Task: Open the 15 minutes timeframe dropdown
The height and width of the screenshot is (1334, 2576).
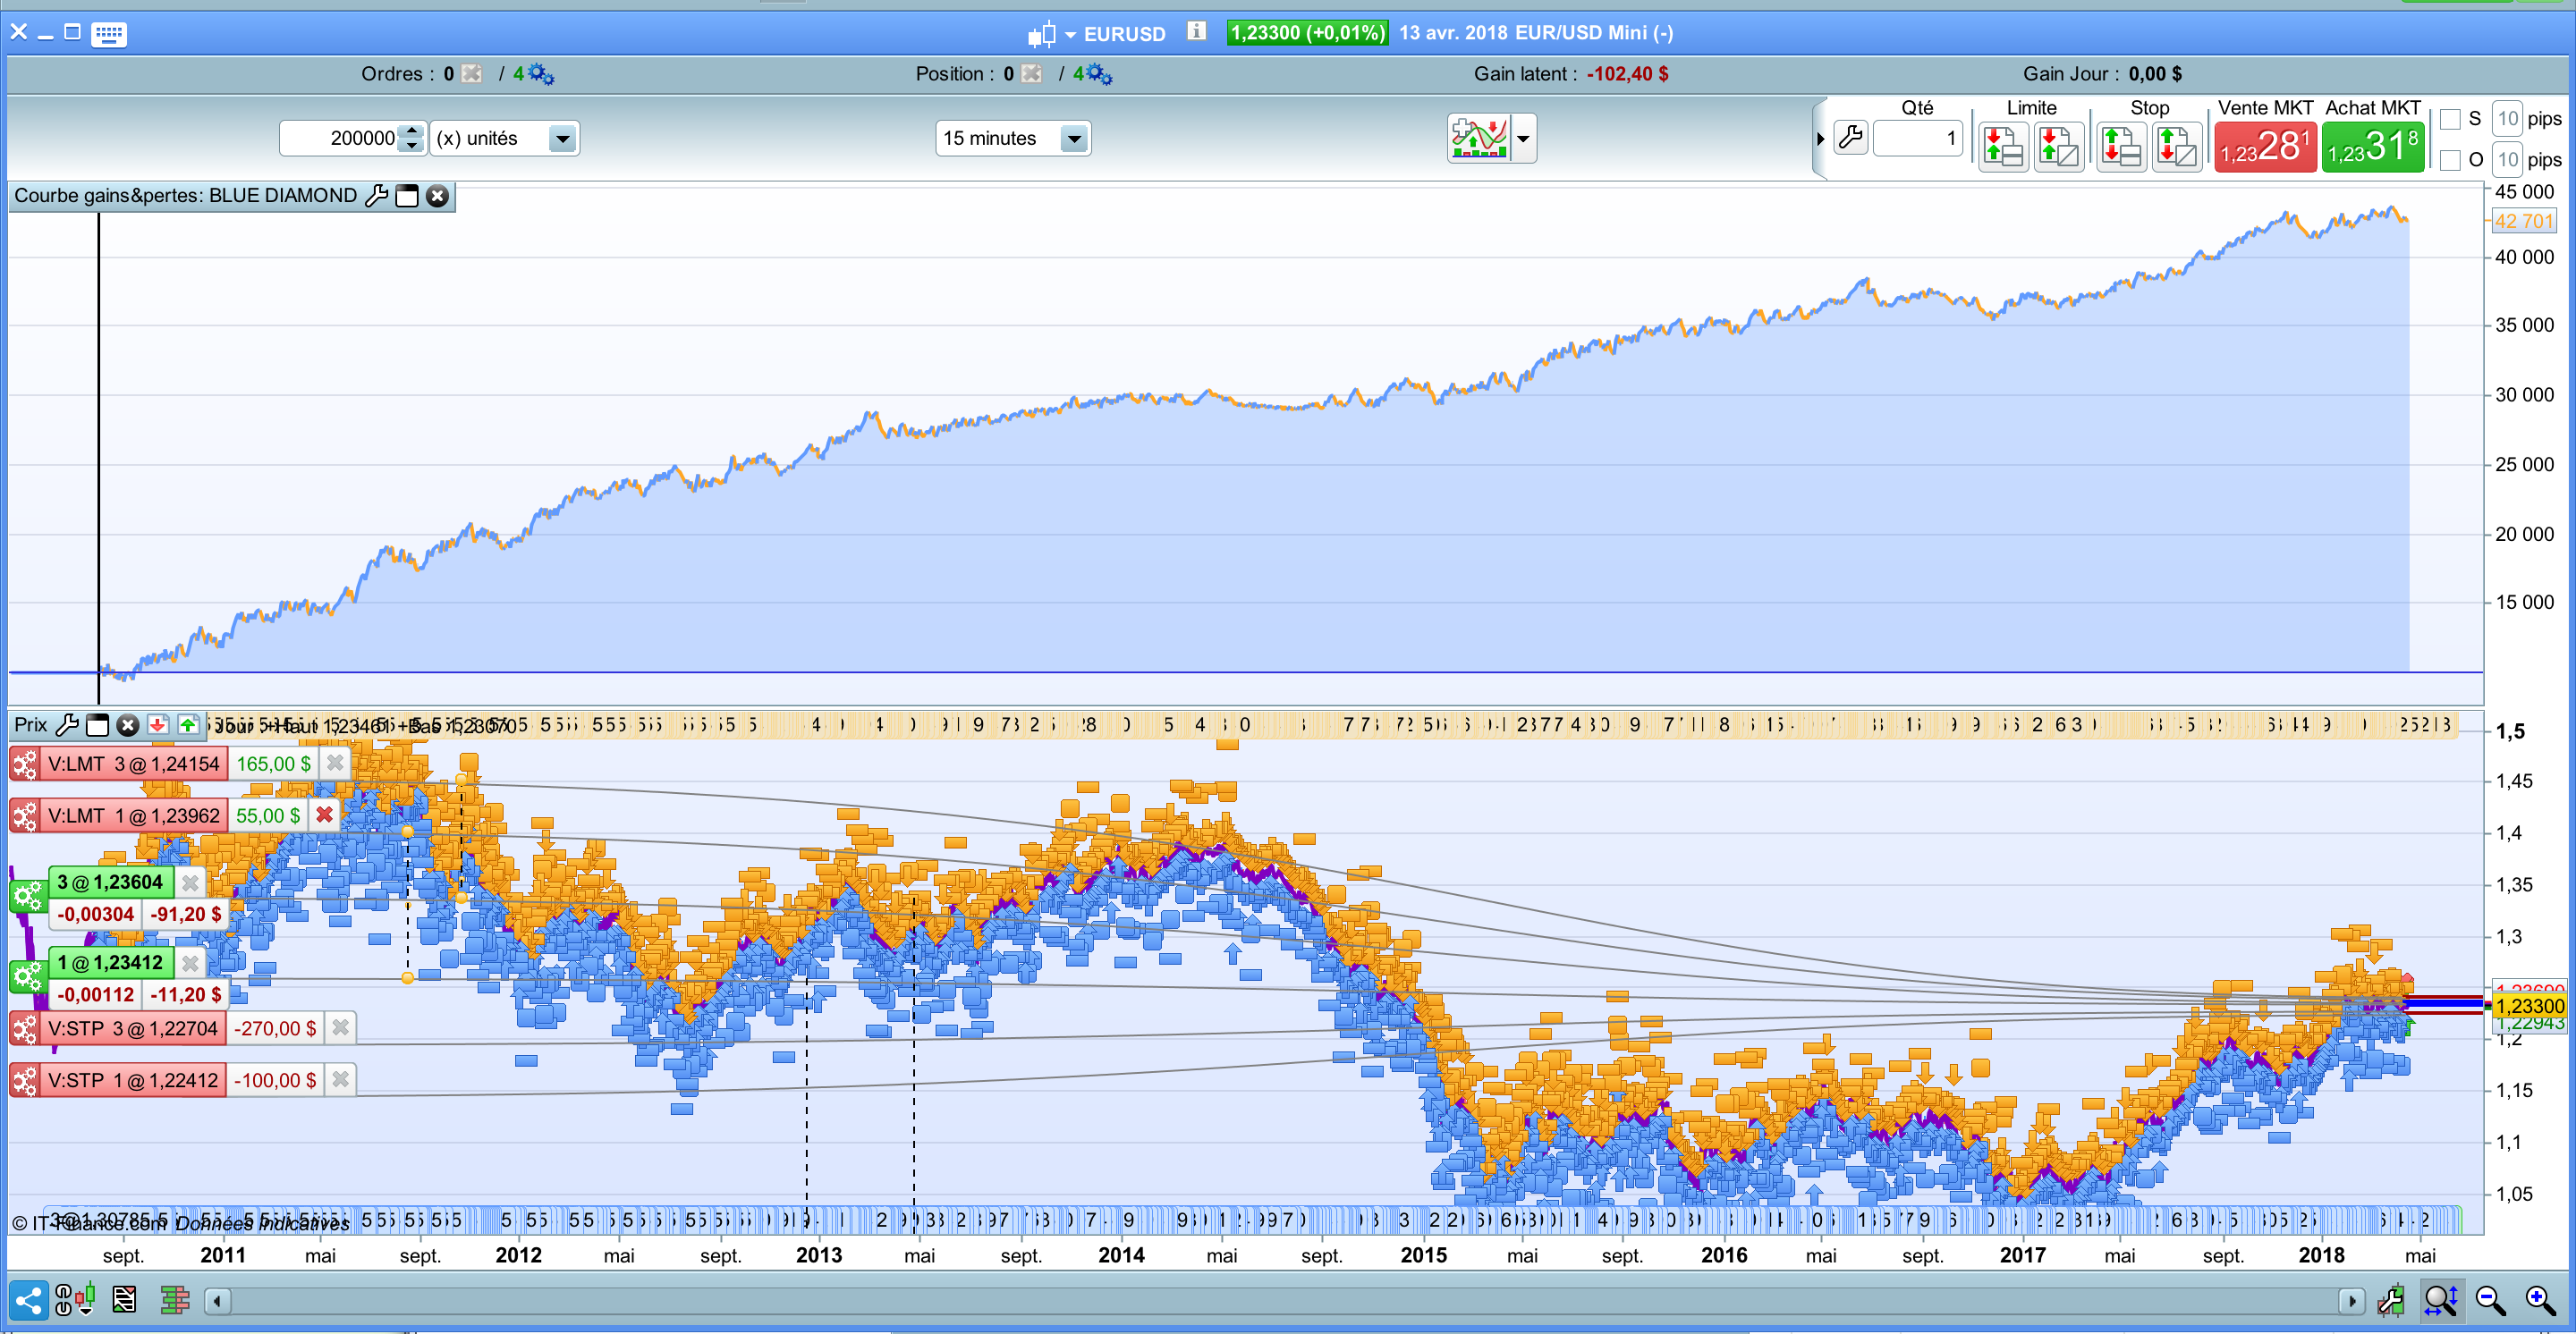Action: point(1074,138)
